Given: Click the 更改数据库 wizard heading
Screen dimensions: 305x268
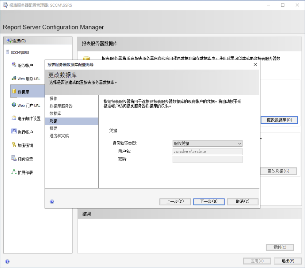Looking at the screenshot, I should coord(62,75).
